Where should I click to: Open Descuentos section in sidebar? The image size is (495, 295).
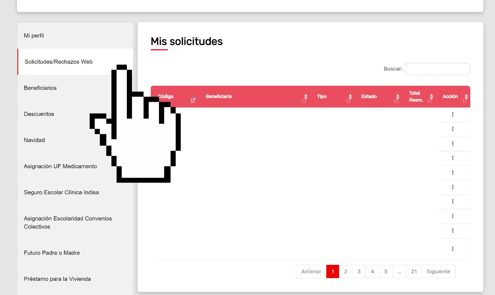39,114
